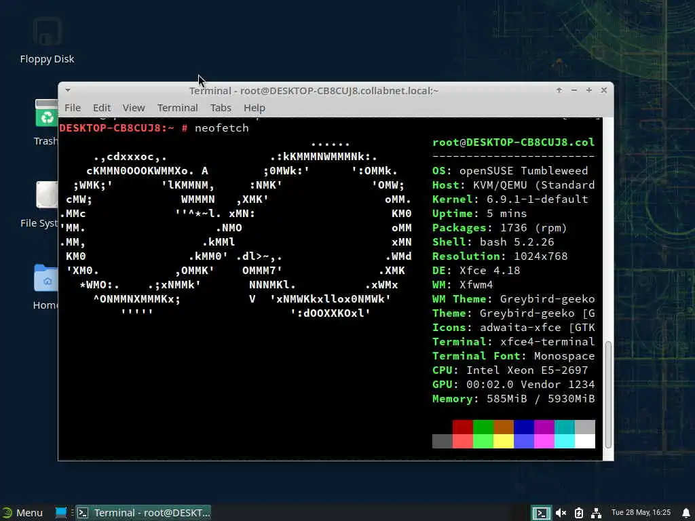Close the Terminal window

coord(603,90)
